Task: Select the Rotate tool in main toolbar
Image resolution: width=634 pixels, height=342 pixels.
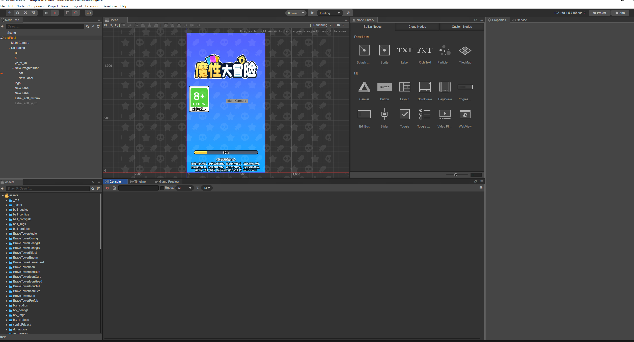Action: [18, 13]
